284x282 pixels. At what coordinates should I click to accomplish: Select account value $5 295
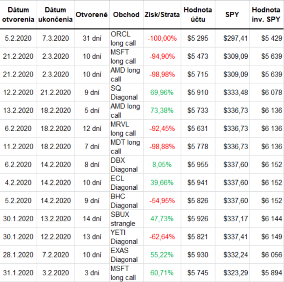click(198, 38)
